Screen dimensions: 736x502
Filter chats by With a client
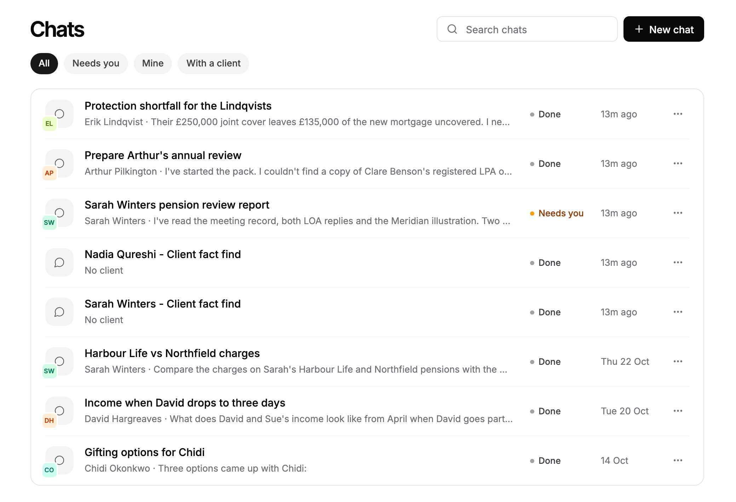213,64
